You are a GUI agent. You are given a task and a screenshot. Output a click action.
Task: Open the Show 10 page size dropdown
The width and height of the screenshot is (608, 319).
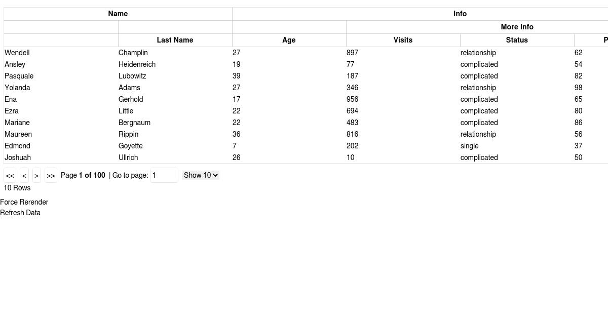coord(200,175)
